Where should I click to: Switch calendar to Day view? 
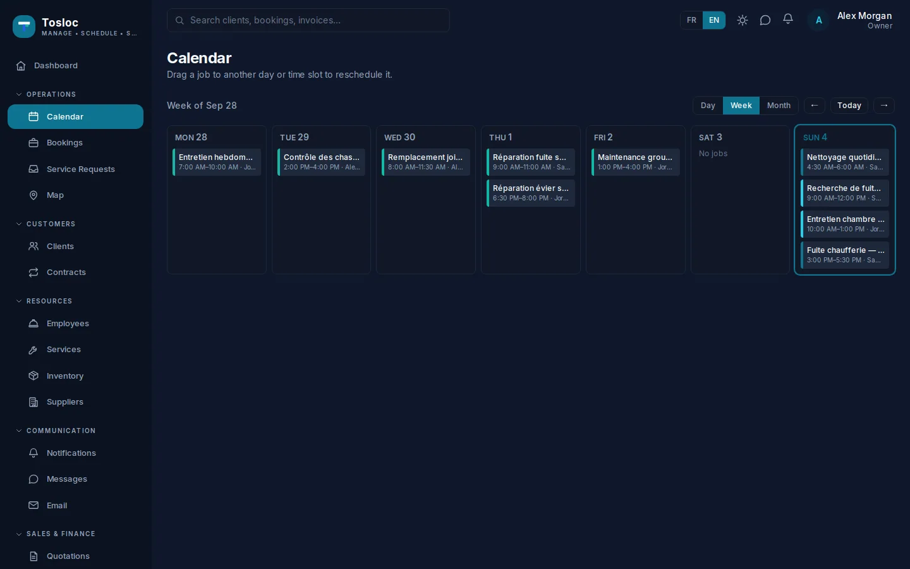[708, 106]
